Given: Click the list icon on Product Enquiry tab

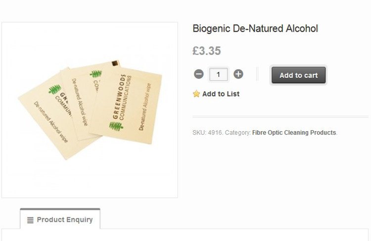Looking at the screenshot, I should (30, 220).
